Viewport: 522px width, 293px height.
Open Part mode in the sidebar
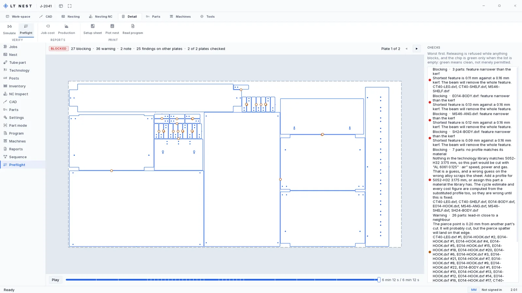[x=23, y=125]
